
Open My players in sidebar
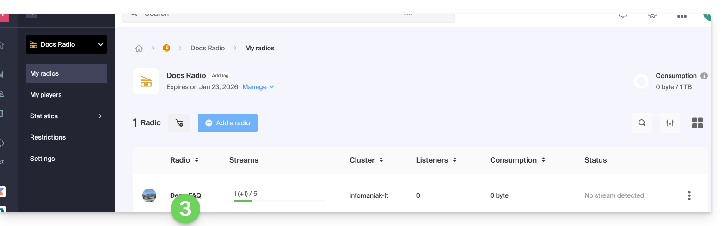pyautogui.click(x=46, y=95)
